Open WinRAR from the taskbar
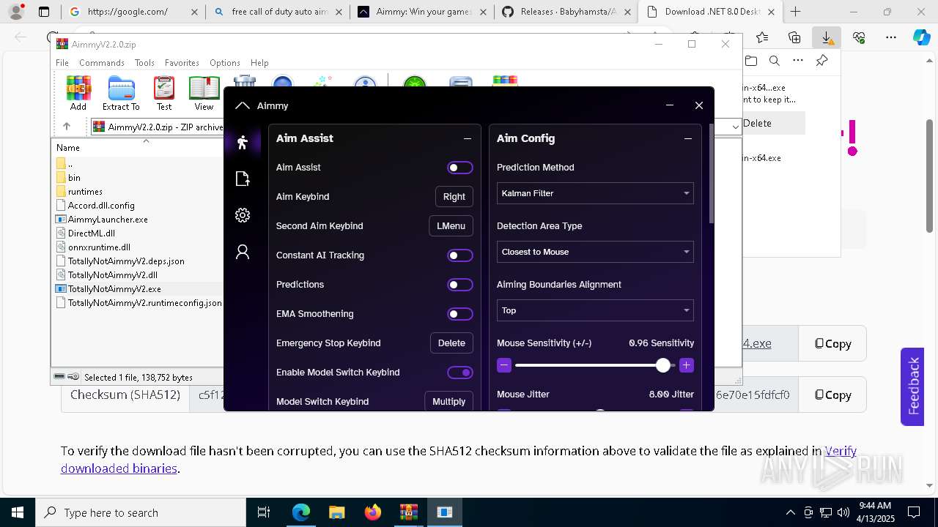 [408, 512]
